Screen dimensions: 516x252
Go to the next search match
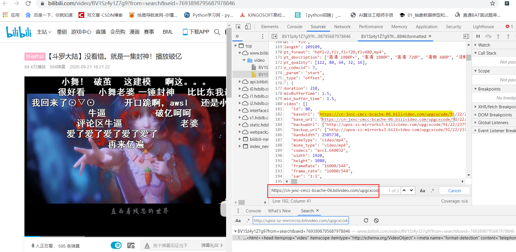click(411, 191)
